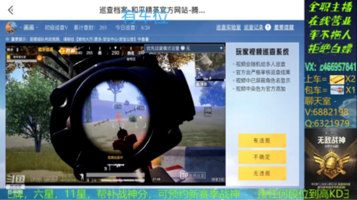Image resolution: width=357 pixels, height=200 pixels.
Task: Choose the 不确定 verdict button
Action: pyautogui.click(x=262, y=157)
